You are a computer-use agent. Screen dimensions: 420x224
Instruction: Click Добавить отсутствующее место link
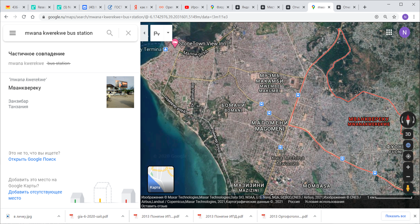[x=35, y=195]
